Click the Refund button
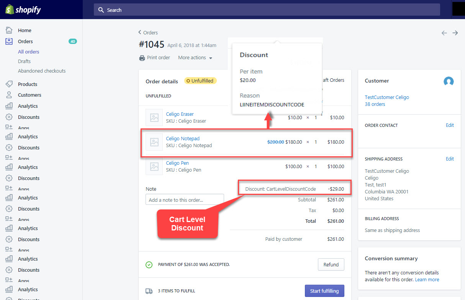465x300 pixels. [331, 264]
